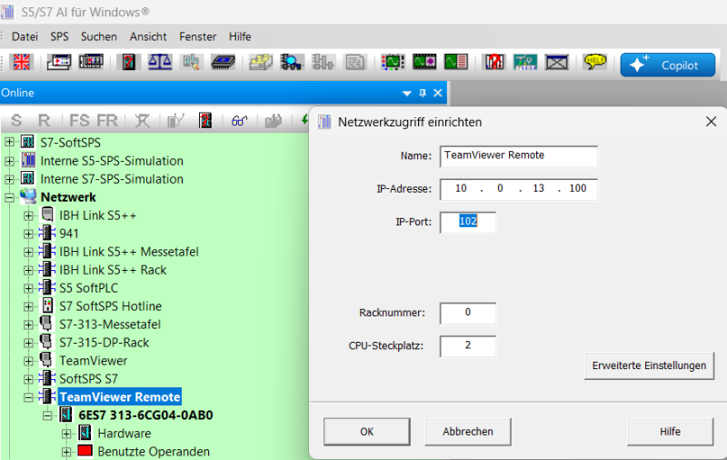
Task: Open Erweiterte Einstellungen
Action: coord(649,365)
